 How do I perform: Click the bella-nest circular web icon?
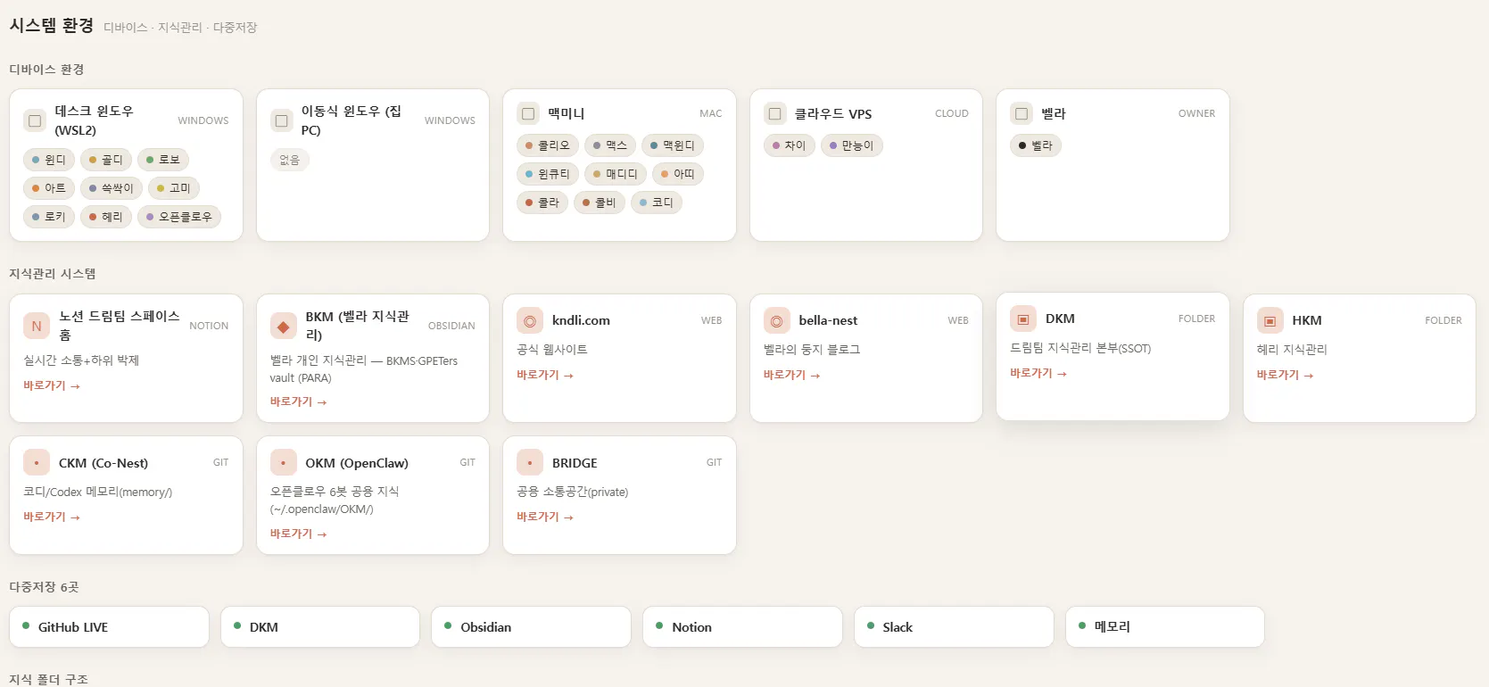click(777, 320)
